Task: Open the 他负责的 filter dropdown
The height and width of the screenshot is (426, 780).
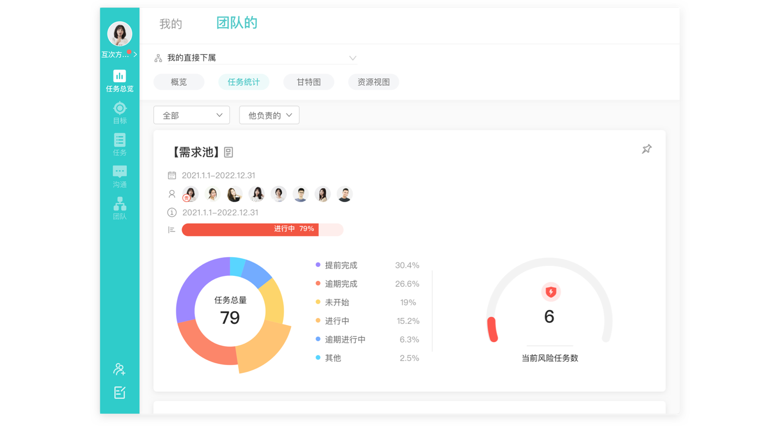Action: [x=269, y=115]
